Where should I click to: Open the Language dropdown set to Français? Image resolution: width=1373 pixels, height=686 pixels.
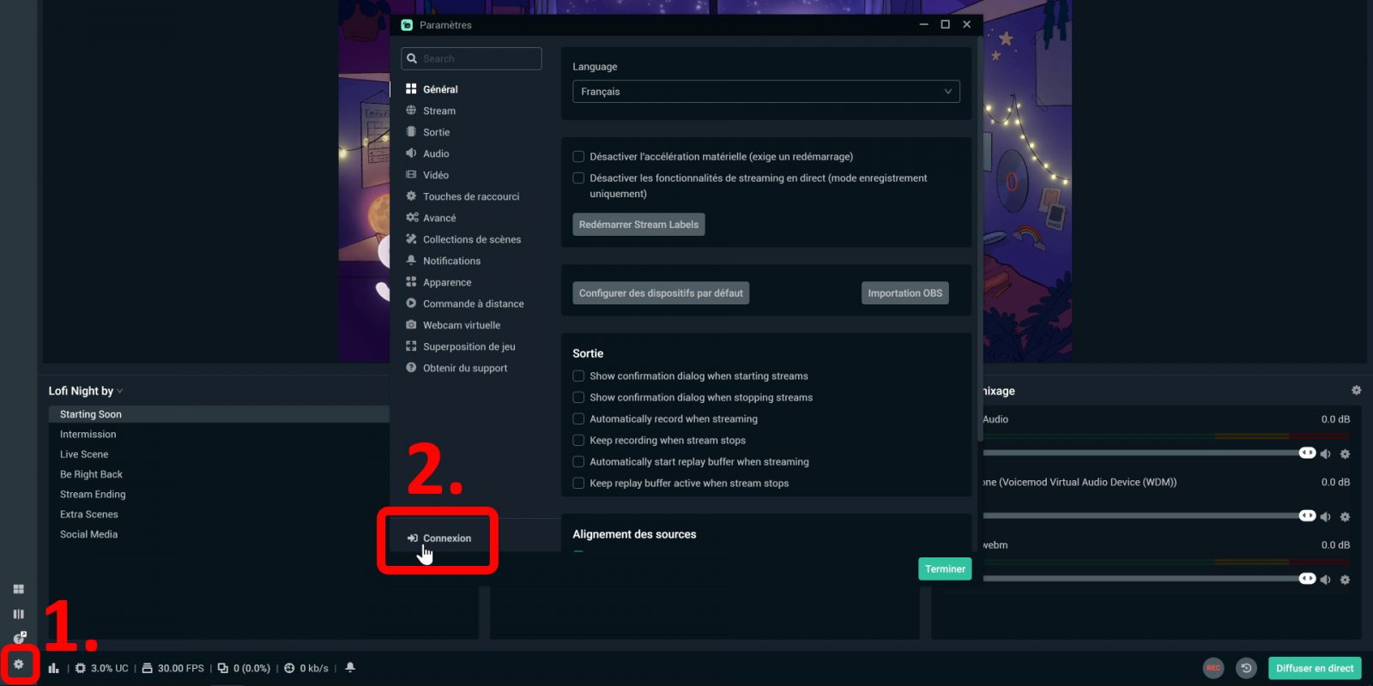click(765, 92)
